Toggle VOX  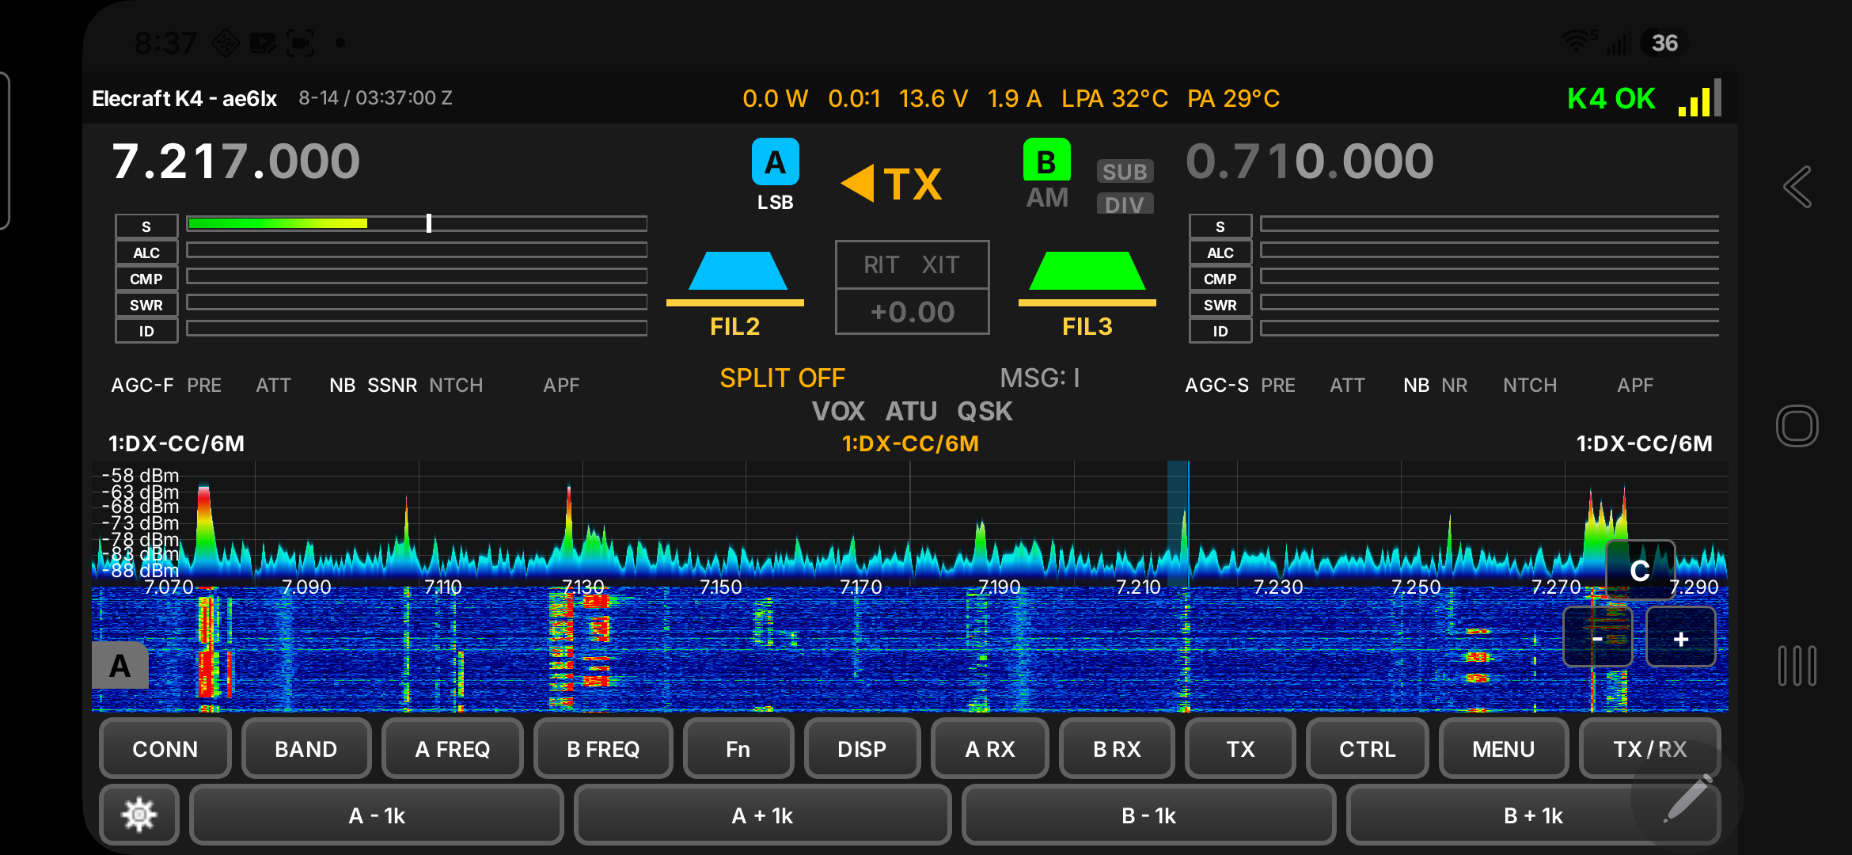[838, 412]
